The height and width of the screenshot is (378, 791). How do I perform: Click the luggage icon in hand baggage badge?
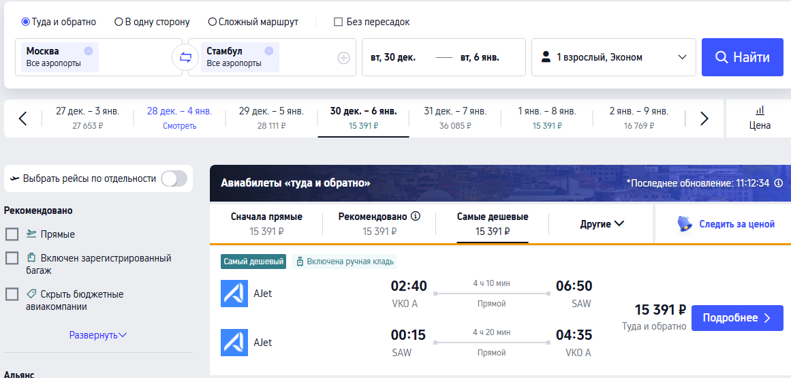click(300, 262)
